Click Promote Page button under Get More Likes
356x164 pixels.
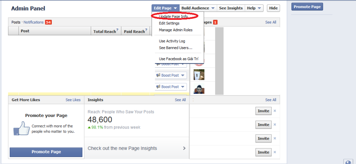46,152
